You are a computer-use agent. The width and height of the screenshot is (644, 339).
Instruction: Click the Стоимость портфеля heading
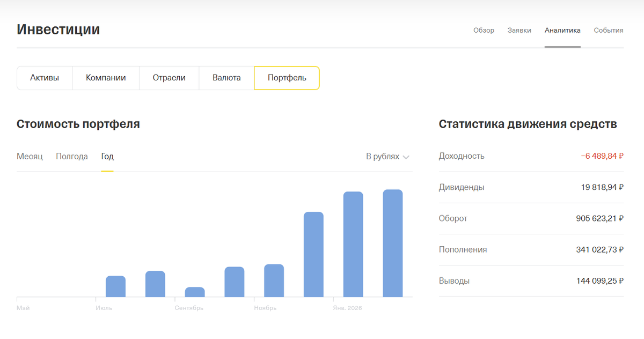pos(78,124)
